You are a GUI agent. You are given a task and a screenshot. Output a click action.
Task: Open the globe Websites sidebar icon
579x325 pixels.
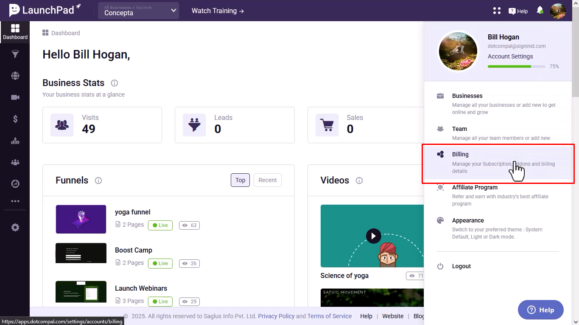pos(15,76)
